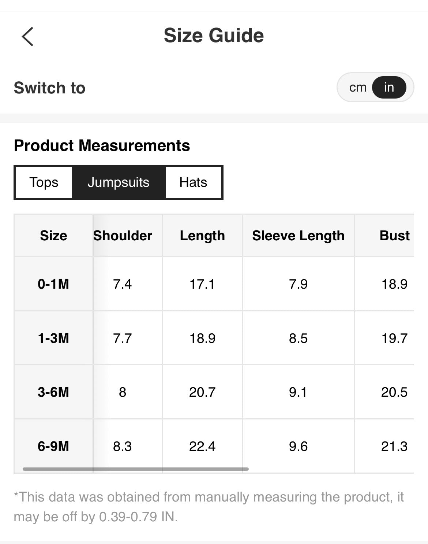Click the Shoulder column header
Image resolution: width=428 pixels, height=544 pixels.
tap(123, 236)
